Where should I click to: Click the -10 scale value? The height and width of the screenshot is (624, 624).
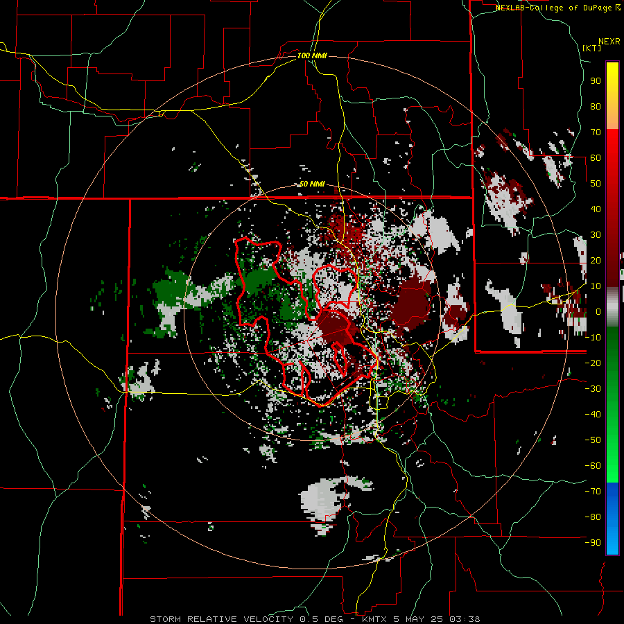tap(593, 338)
